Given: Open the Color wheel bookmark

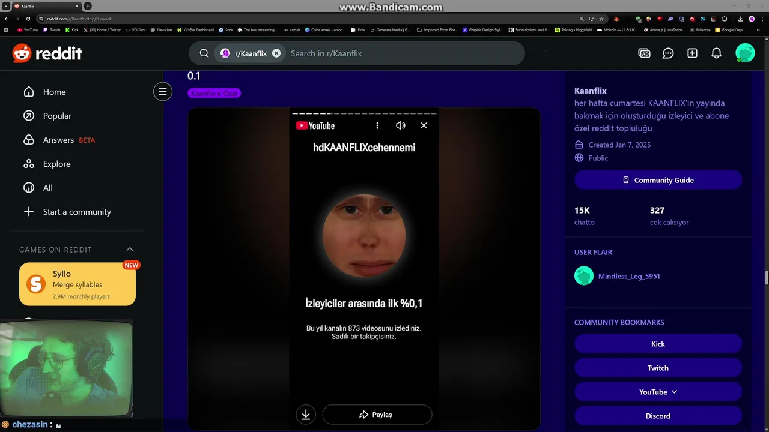Looking at the screenshot, I should [x=325, y=29].
